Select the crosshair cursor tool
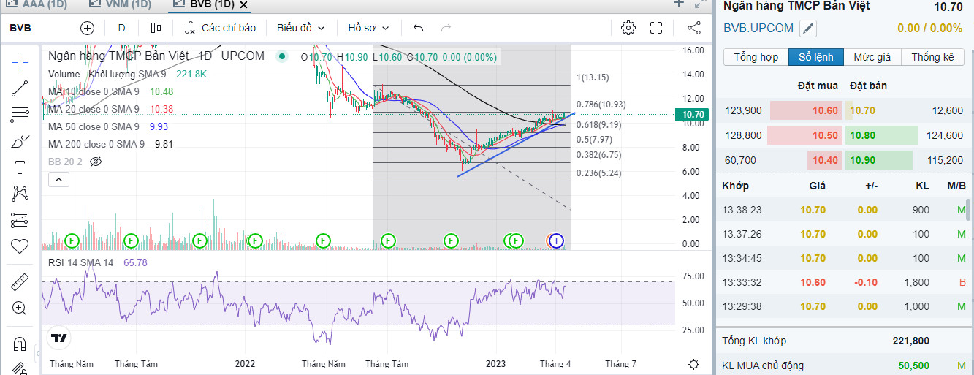 [x=20, y=61]
